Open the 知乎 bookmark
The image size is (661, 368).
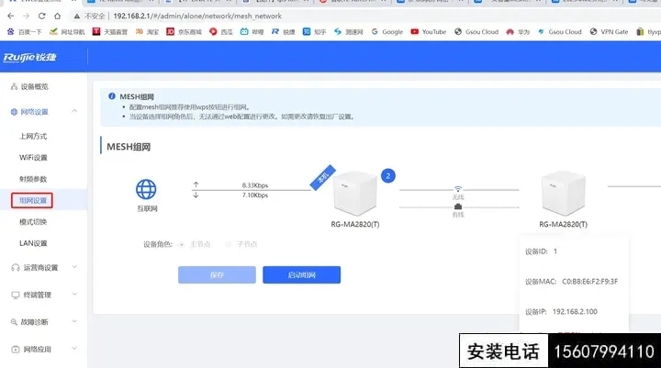314,31
